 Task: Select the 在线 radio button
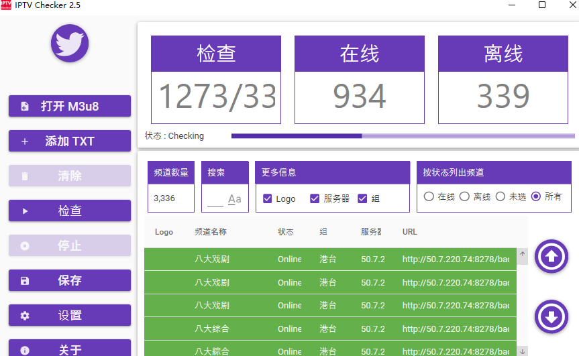pos(429,197)
